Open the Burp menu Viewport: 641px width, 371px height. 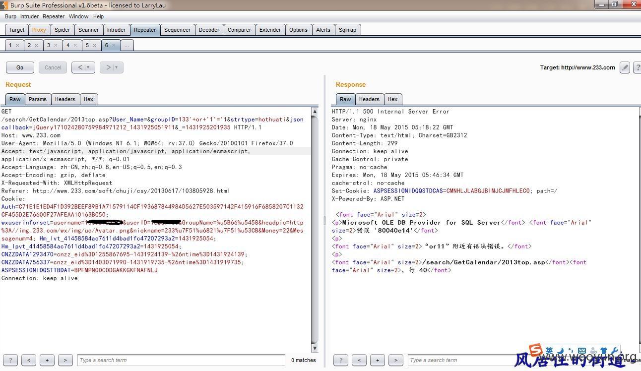click(x=10, y=16)
